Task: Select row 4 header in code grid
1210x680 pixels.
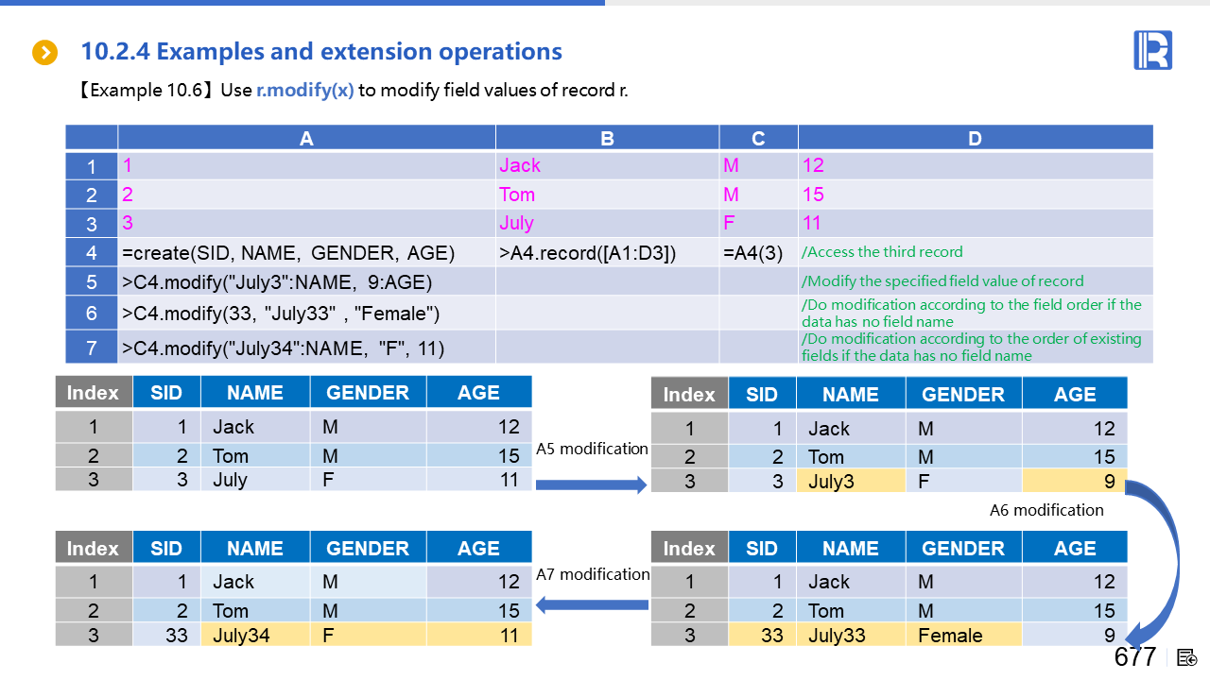Action: click(92, 253)
